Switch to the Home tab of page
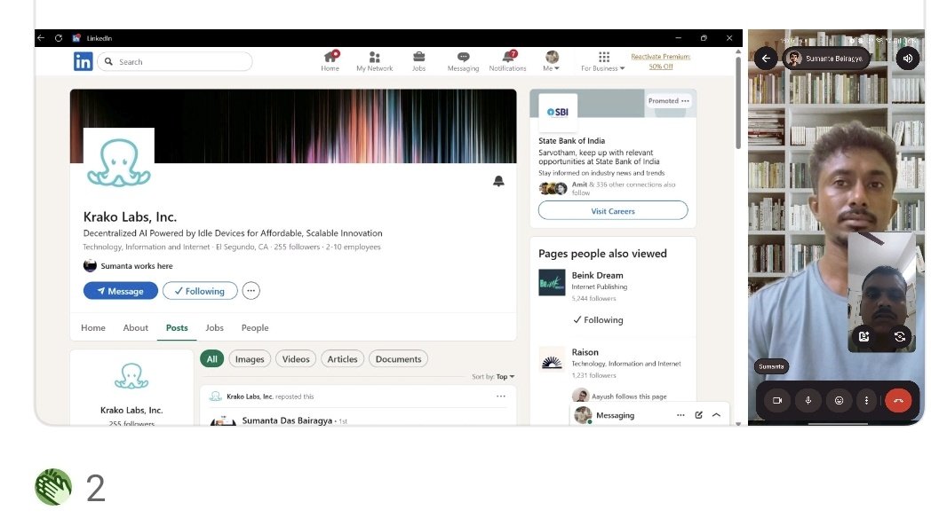This screenshot has height=526, width=931. click(x=93, y=328)
